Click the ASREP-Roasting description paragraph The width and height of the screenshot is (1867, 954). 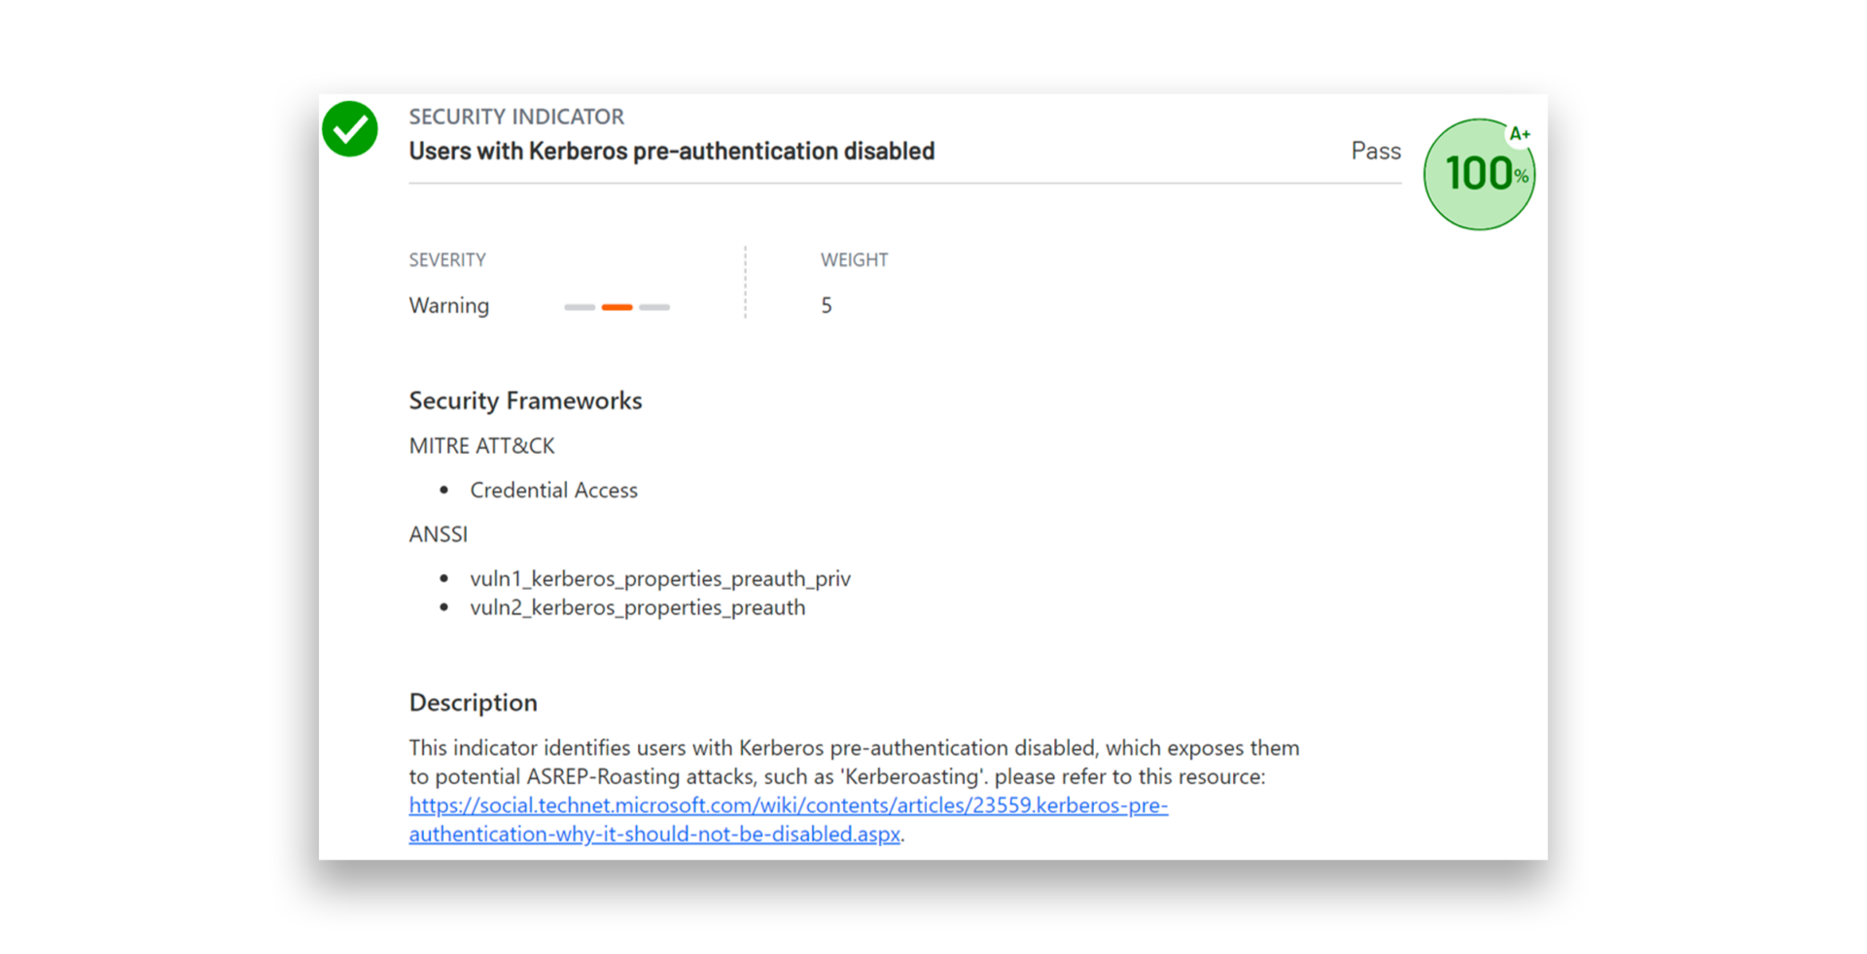point(854,763)
